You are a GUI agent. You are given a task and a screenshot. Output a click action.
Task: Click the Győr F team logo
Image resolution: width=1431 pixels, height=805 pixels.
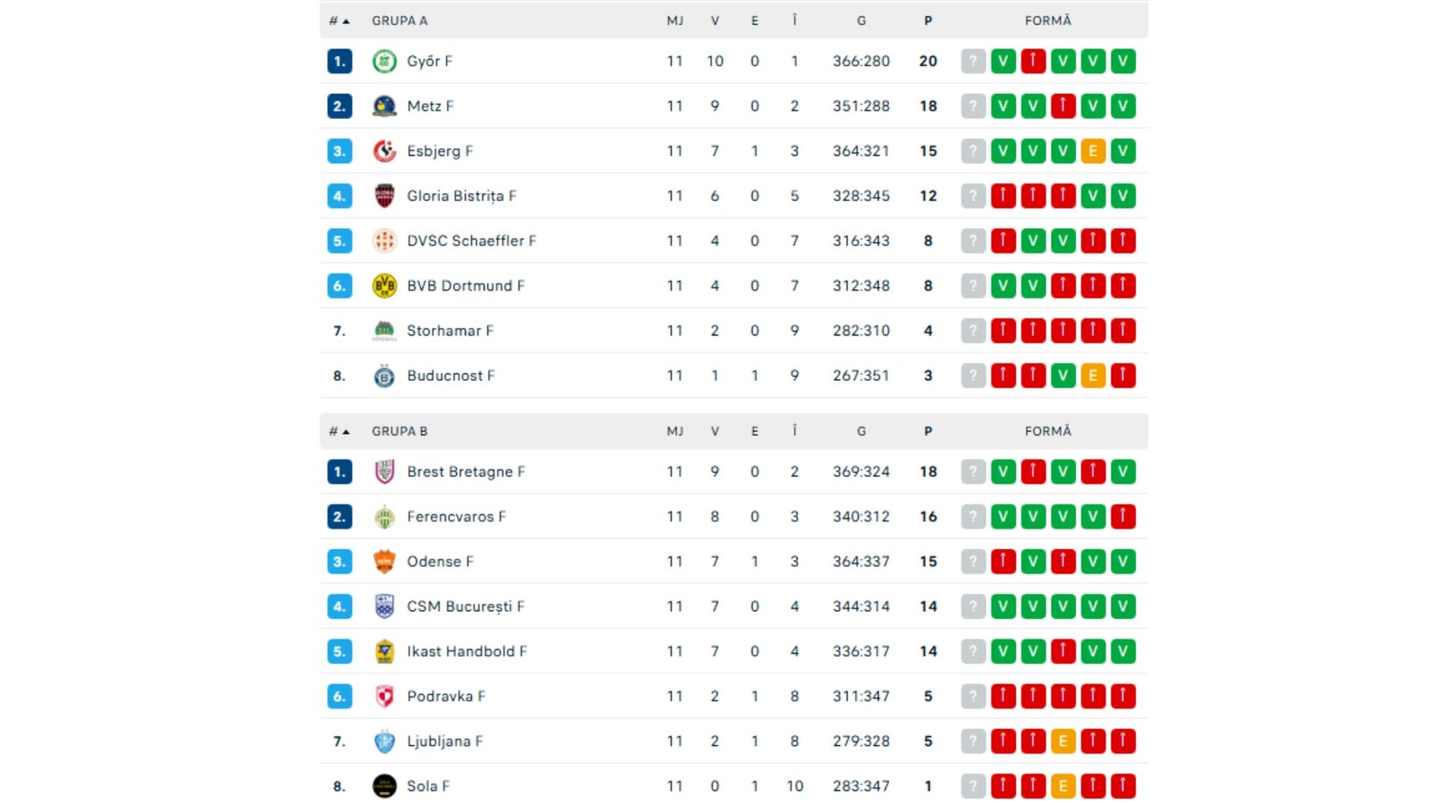click(x=385, y=62)
